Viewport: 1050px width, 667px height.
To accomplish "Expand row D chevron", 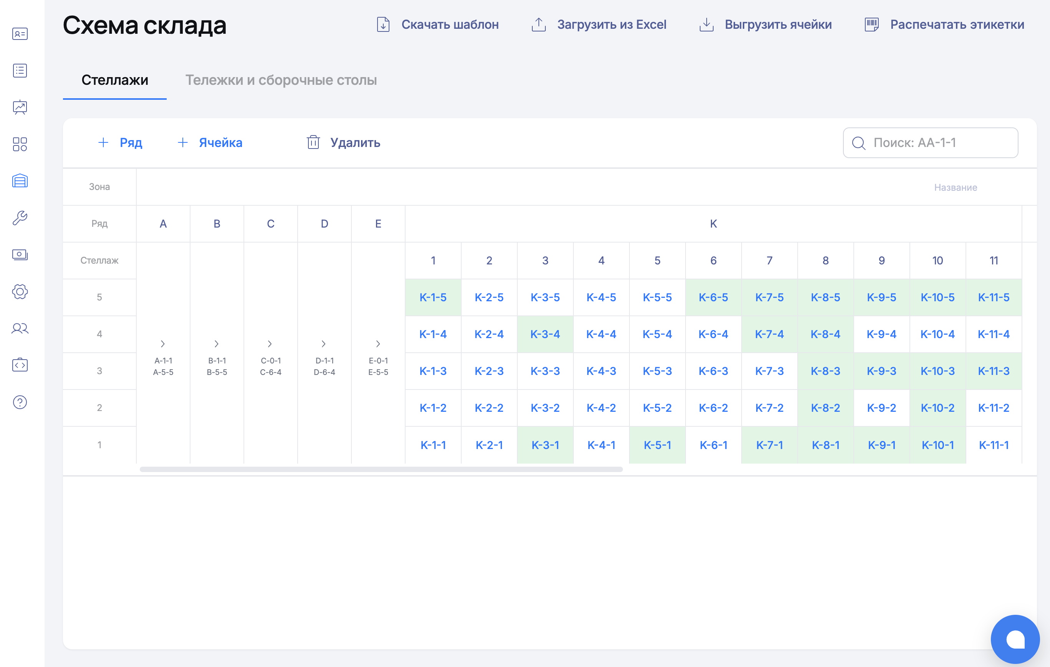I will coord(324,344).
